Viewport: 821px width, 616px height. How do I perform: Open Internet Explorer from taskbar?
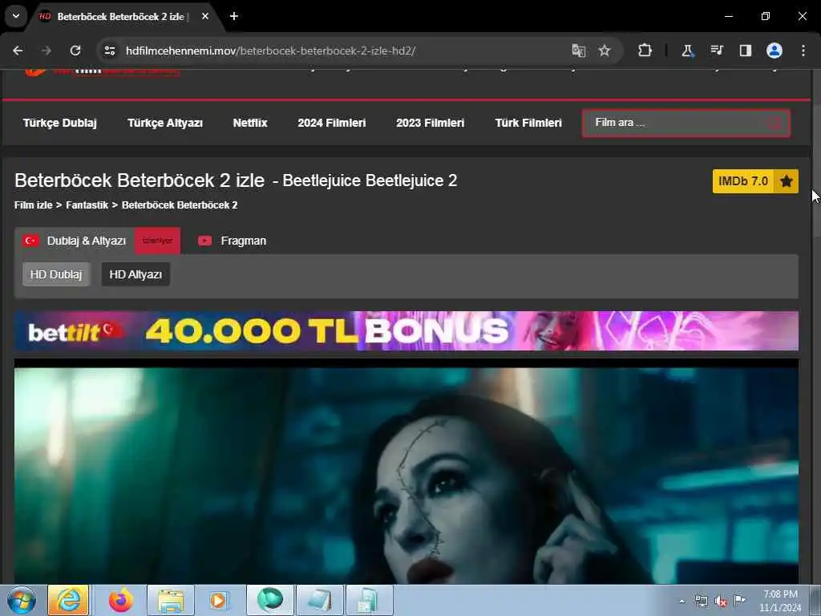point(69,600)
